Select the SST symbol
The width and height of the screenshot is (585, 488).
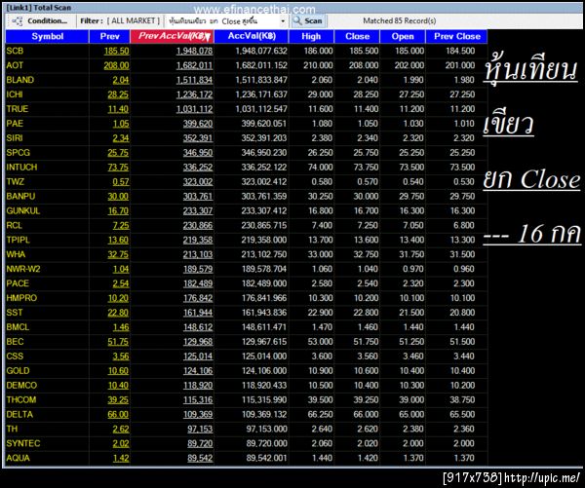coord(15,313)
